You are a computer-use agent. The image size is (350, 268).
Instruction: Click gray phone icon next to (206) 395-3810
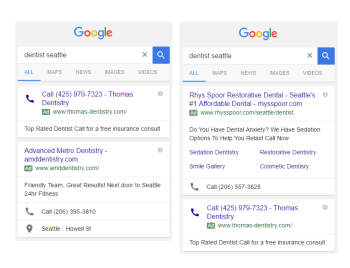(29, 211)
